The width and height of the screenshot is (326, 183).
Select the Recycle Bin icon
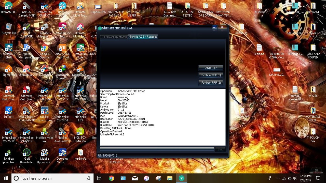click(9, 29)
